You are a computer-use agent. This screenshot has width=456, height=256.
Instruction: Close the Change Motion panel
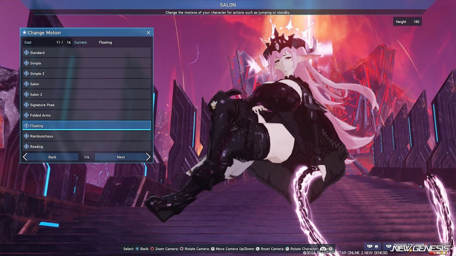pyautogui.click(x=149, y=32)
